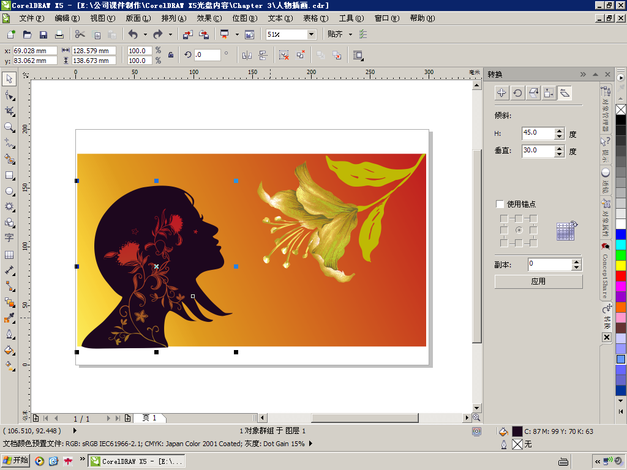627x470 pixels.
Task: Expand the 贴齐 snap dropdown
Action: click(351, 35)
